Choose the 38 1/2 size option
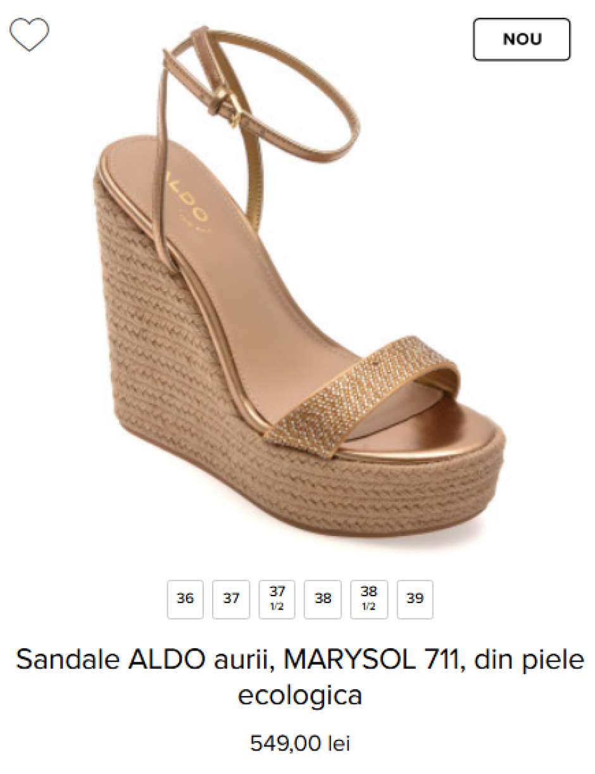The image size is (595, 774). click(x=369, y=599)
